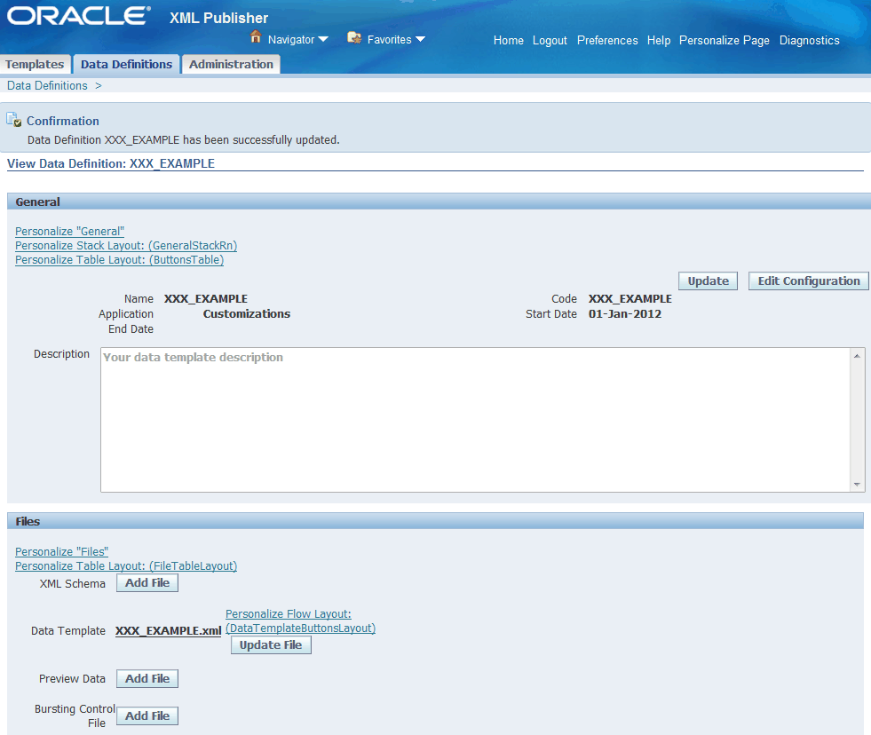Click the Name value XXX_EXAMPLE
The image size is (871, 735).
click(x=205, y=299)
